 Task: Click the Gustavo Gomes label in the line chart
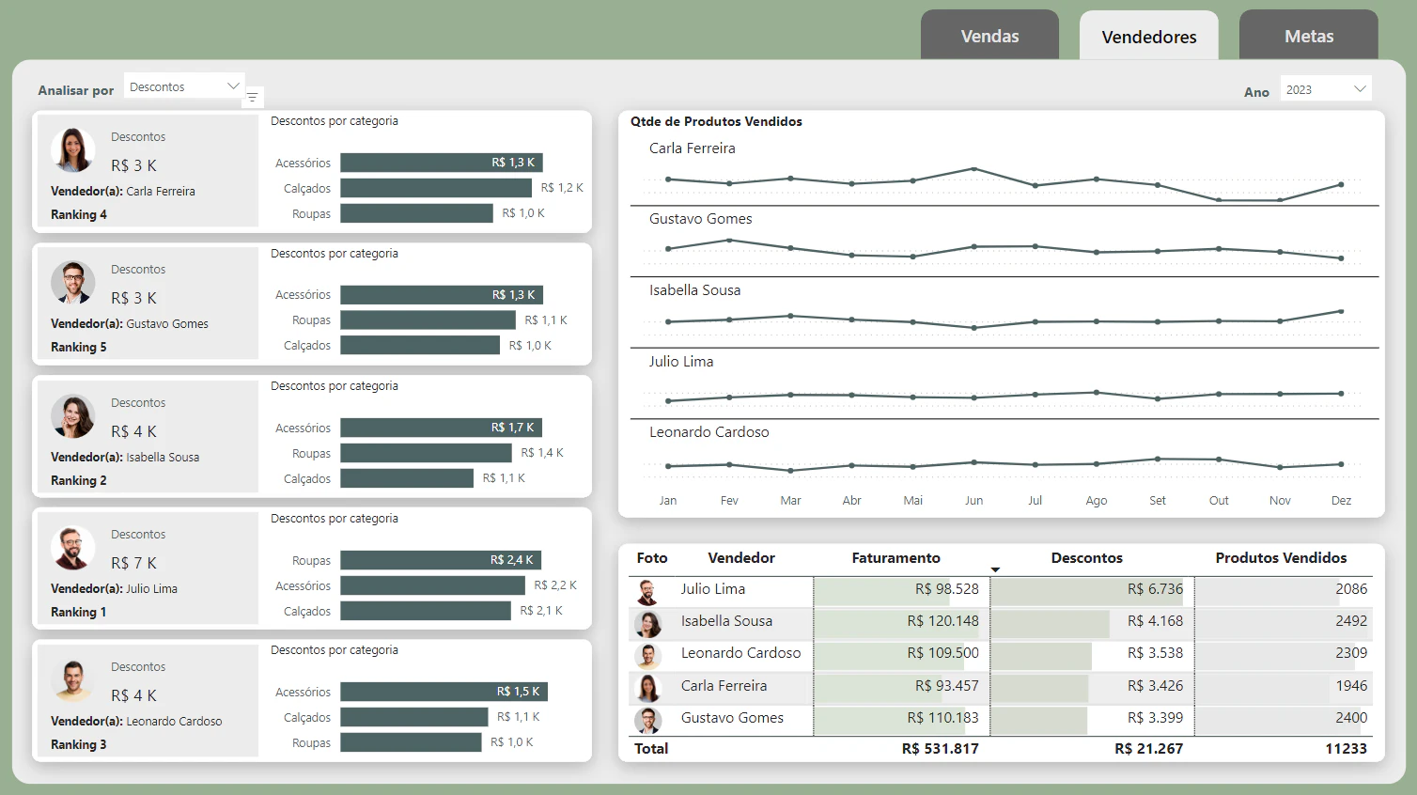701,219
